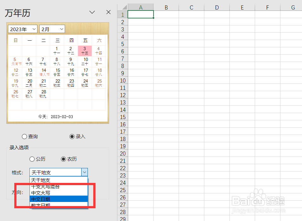Select row 15 header
Image resolution: width=302 pixels, height=221 pixels.
tap(123, 117)
